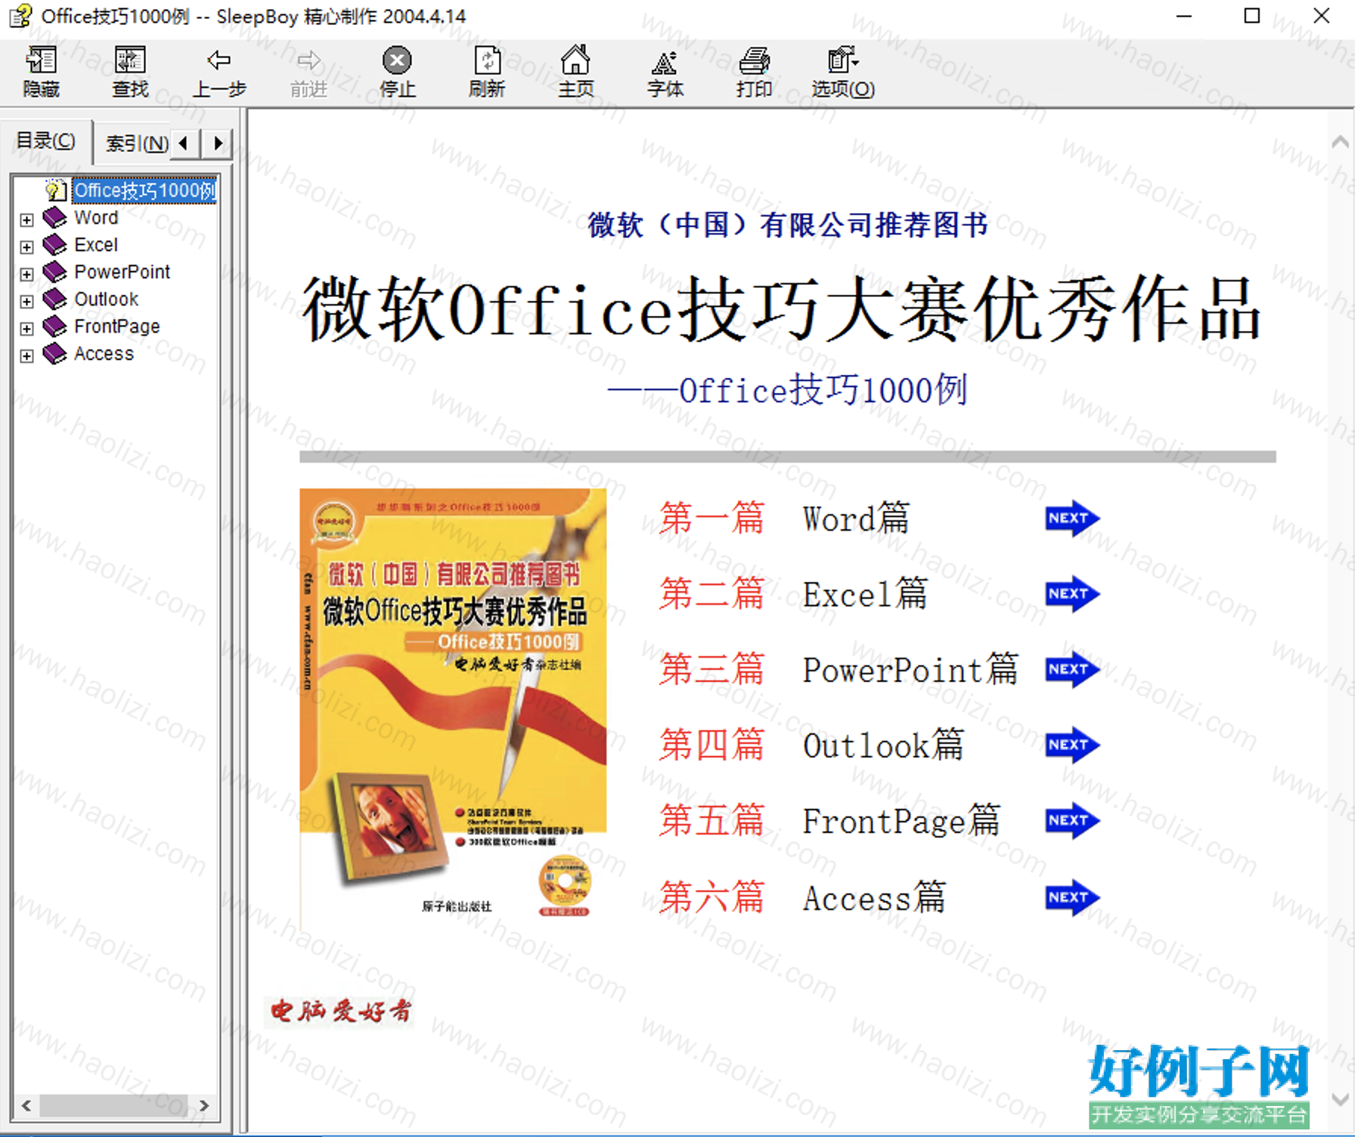This screenshot has width=1355, height=1137.
Task: Maximize the Office技巧1000例 window
Action: (1252, 16)
